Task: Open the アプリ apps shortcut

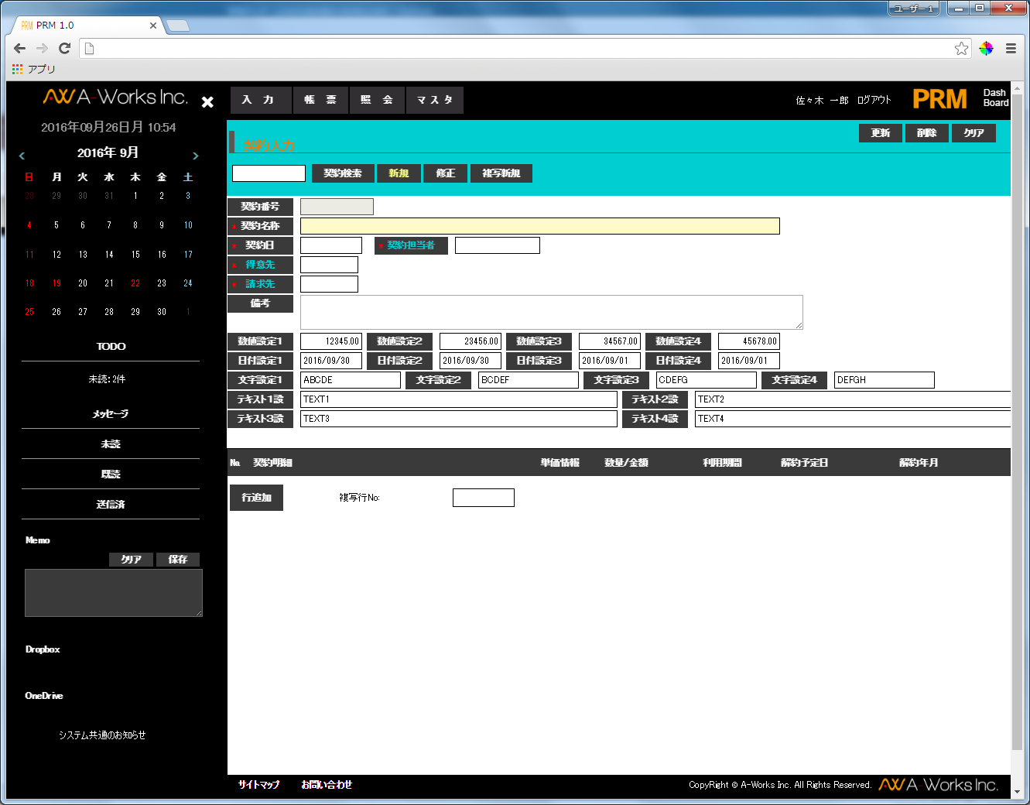Action: 34,70
